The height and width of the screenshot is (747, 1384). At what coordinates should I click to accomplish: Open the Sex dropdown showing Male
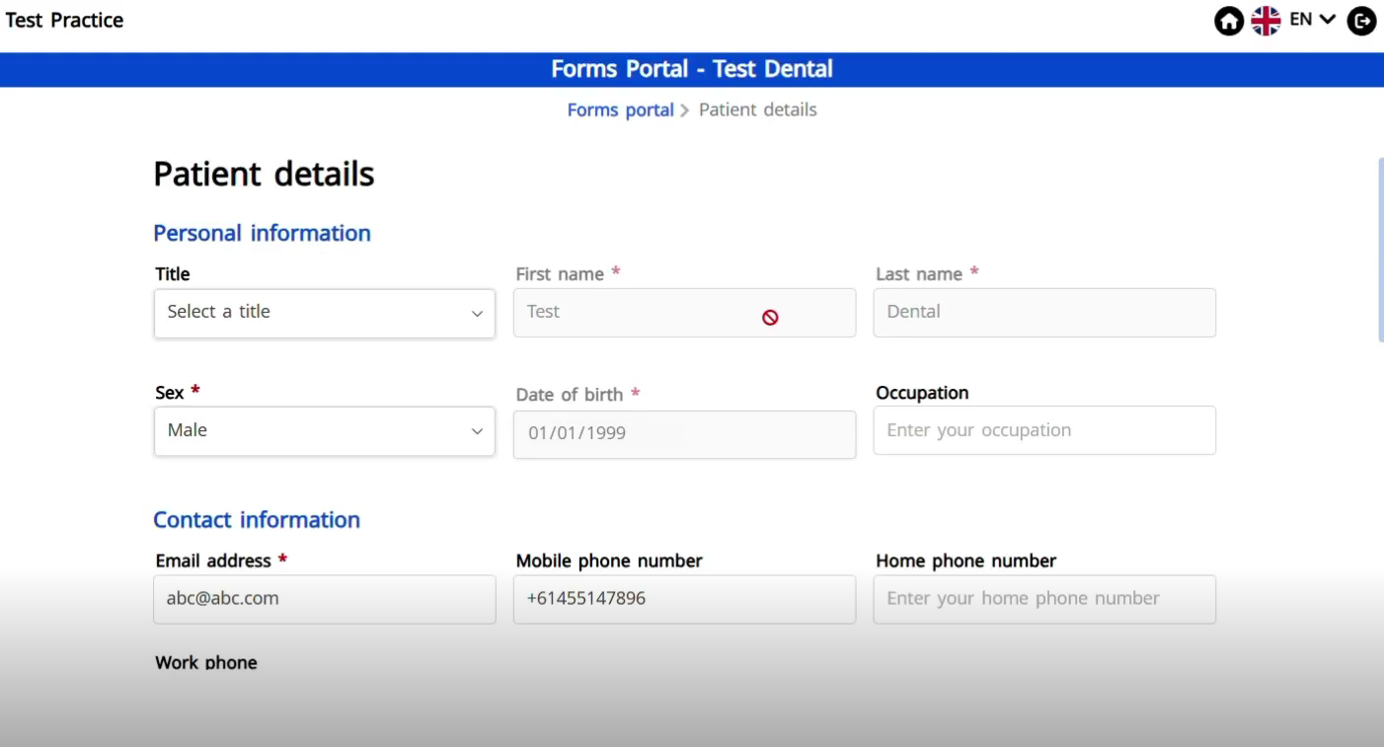tap(324, 431)
